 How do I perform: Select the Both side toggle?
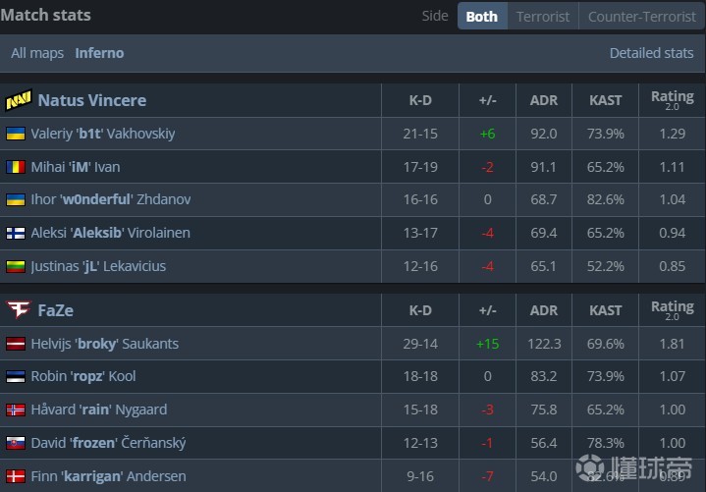481,17
